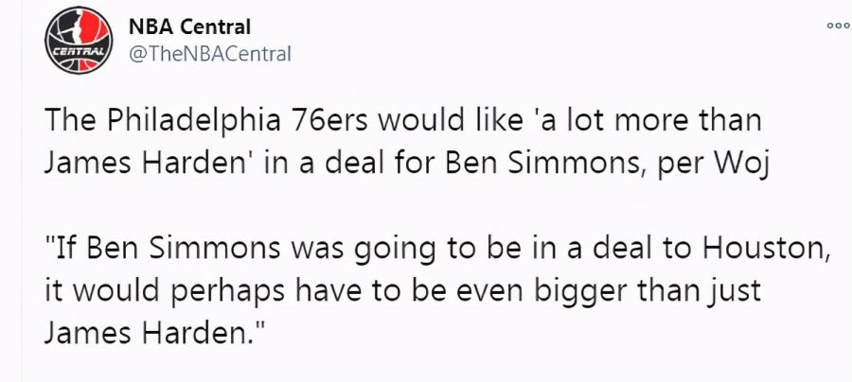Screen dimensions: 852x382
Task: Open the @TheNBACentral handle link
Action: click(x=210, y=54)
